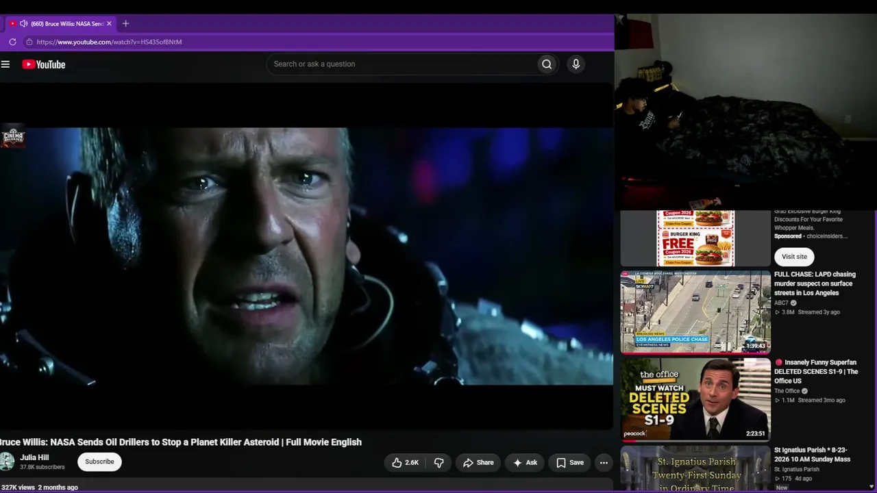Subscribe to the Julia Hill channel
The height and width of the screenshot is (493, 877).
99,462
